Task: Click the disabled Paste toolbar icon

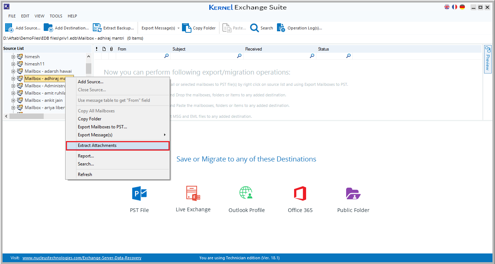Action: 227,28
